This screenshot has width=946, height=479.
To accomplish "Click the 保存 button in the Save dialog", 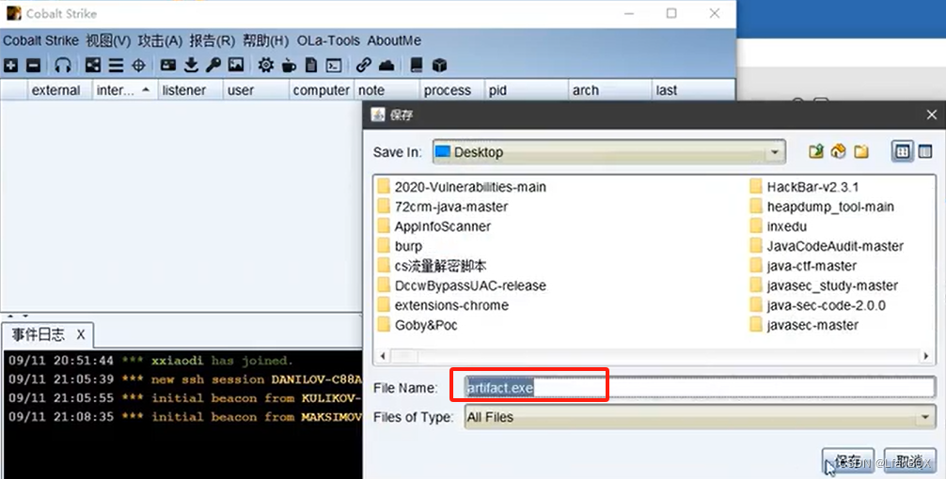I will [x=848, y=461].
